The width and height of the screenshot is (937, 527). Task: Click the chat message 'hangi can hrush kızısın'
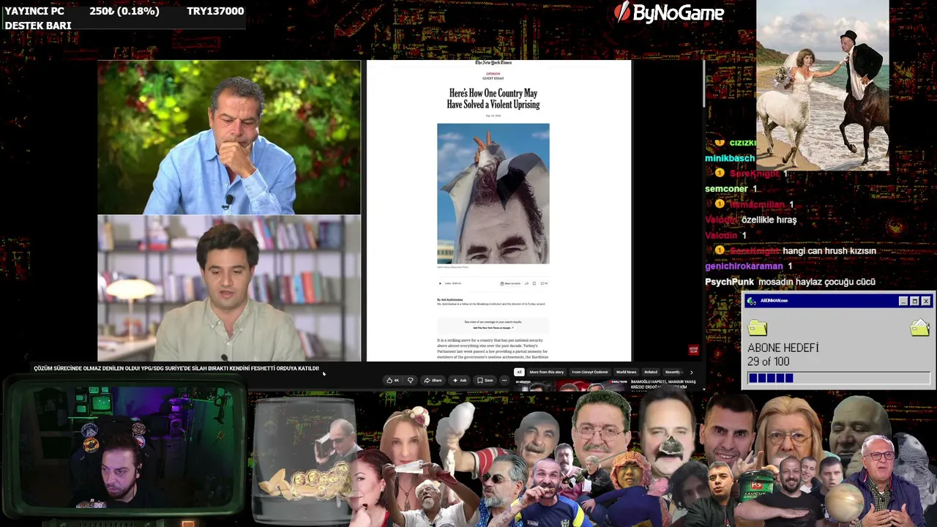829,251
